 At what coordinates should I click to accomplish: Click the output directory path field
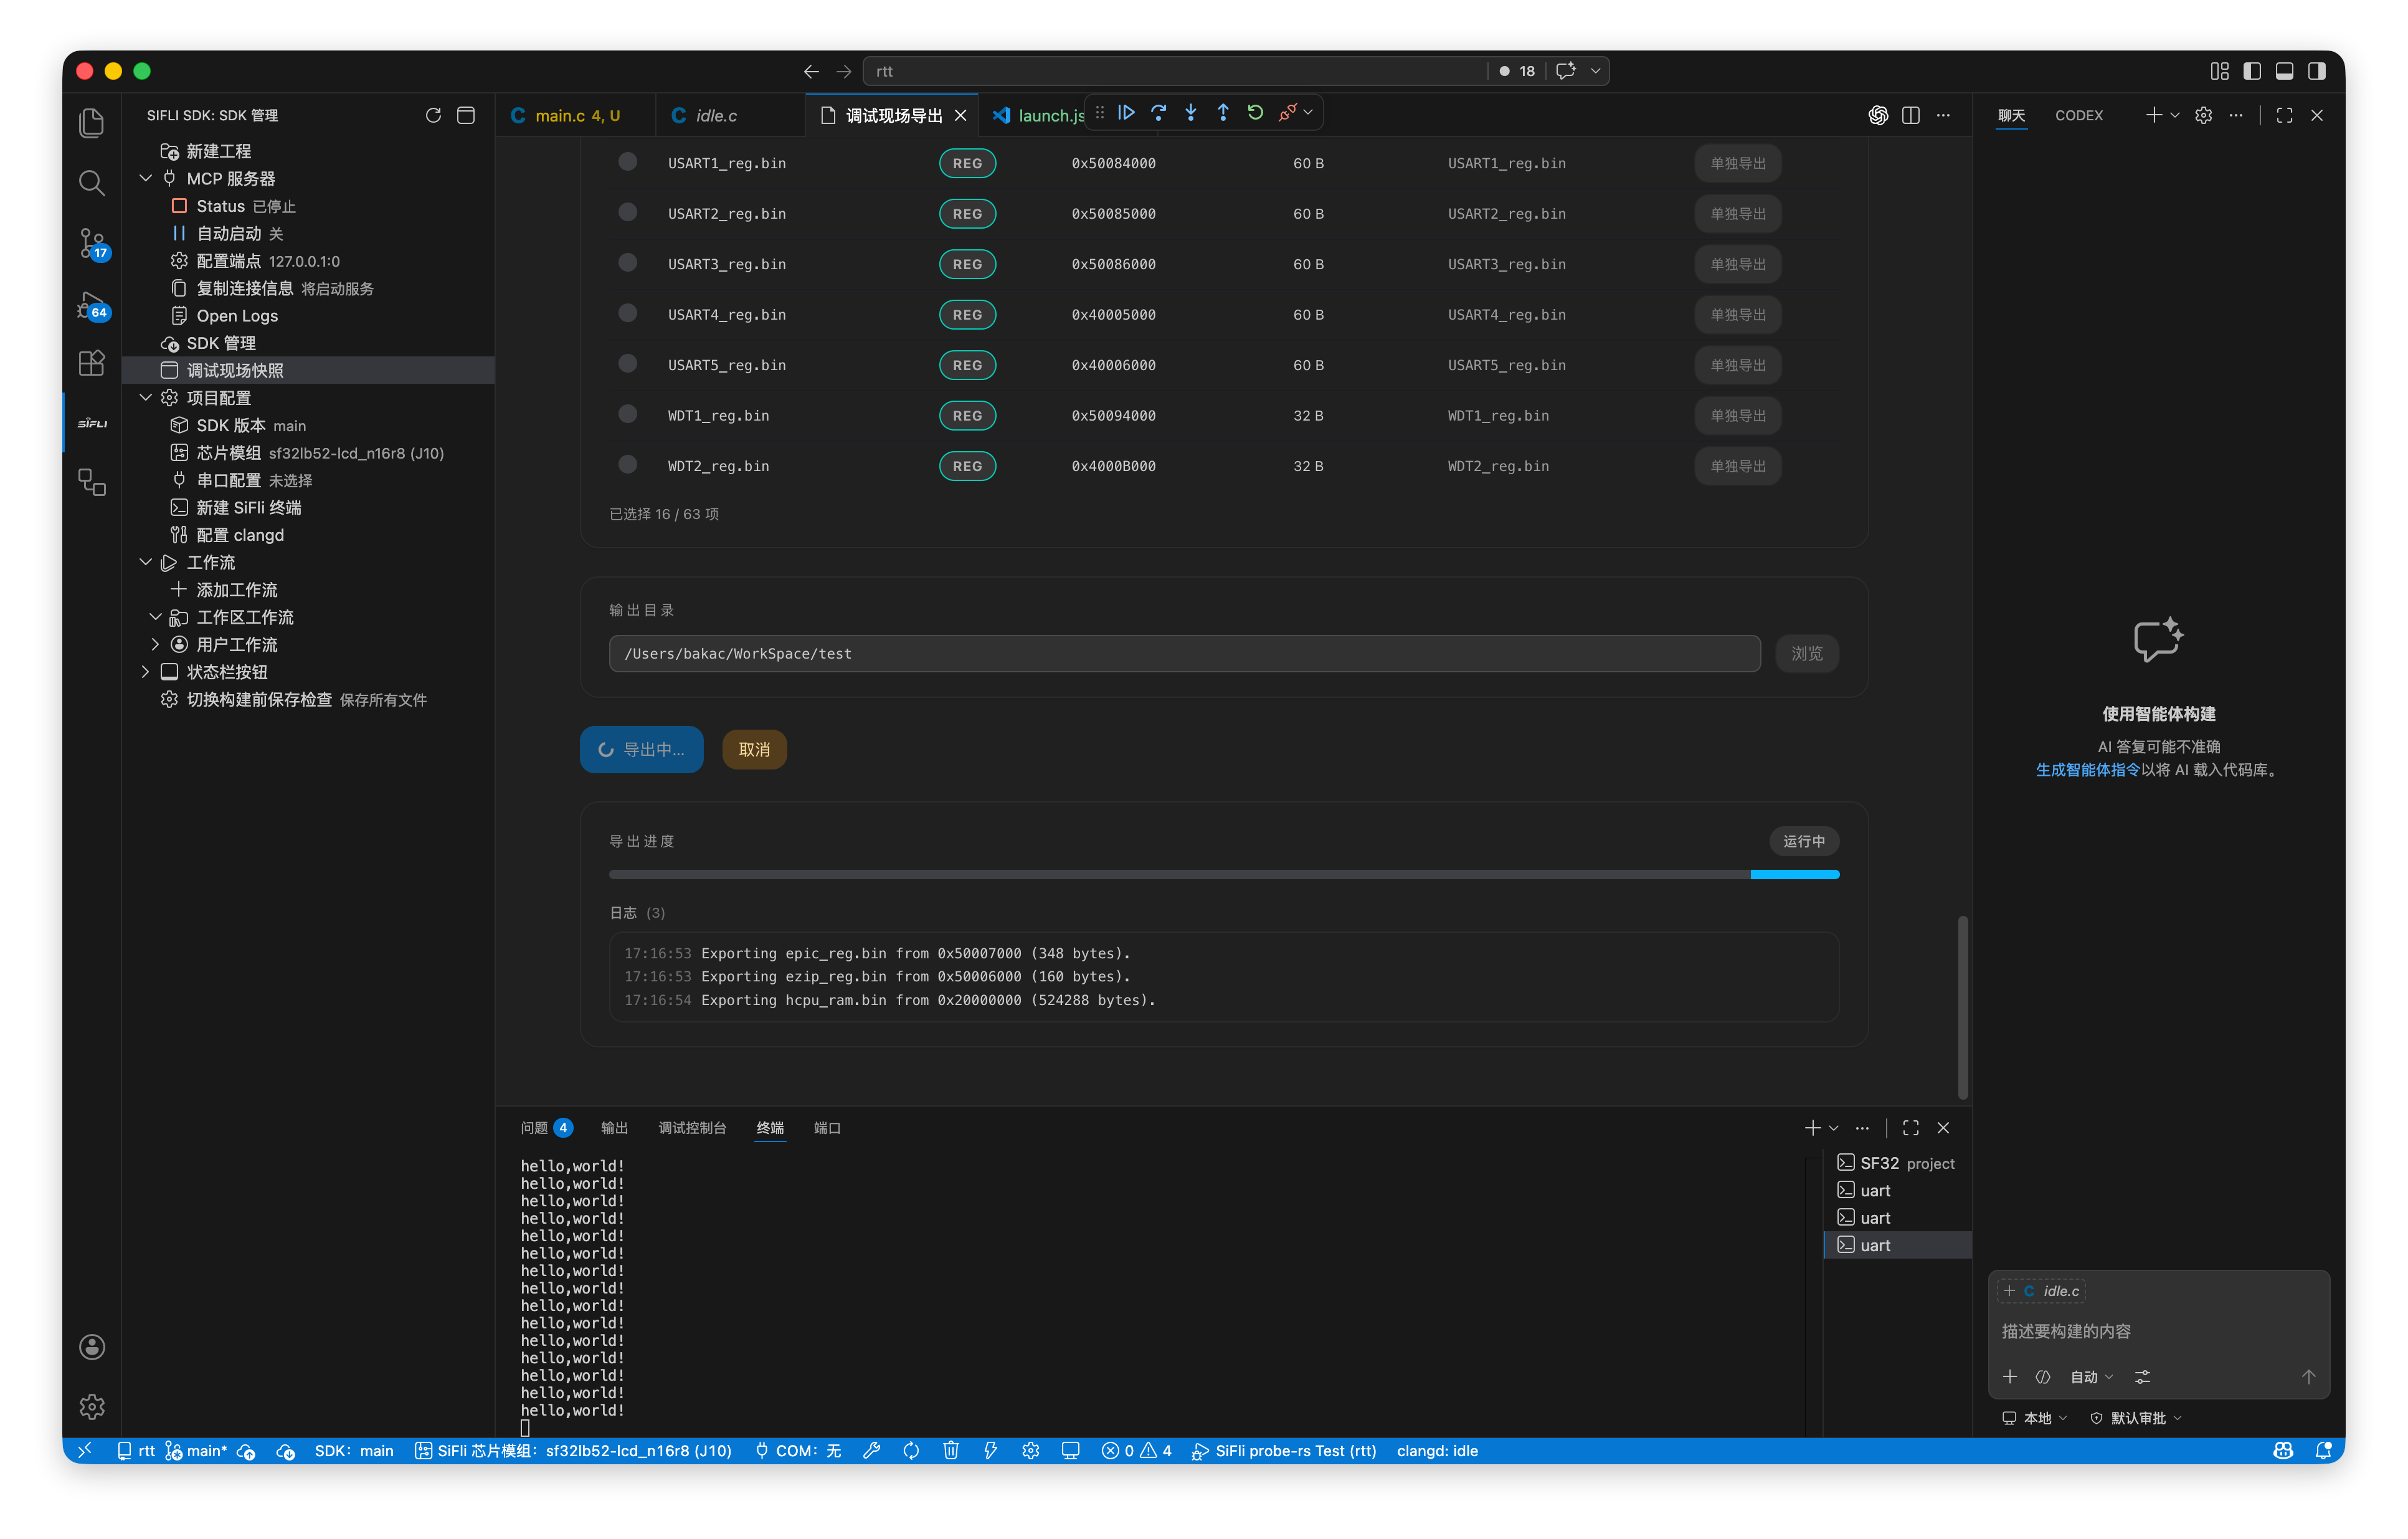1184,654
